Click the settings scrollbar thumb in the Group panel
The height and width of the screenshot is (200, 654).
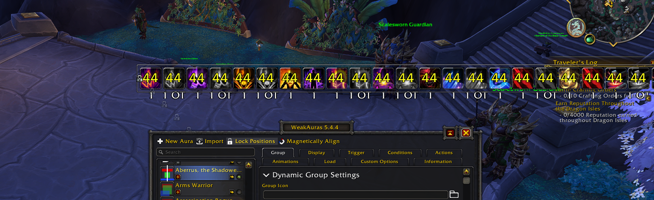pyautogui.click(x=466, y=180)
